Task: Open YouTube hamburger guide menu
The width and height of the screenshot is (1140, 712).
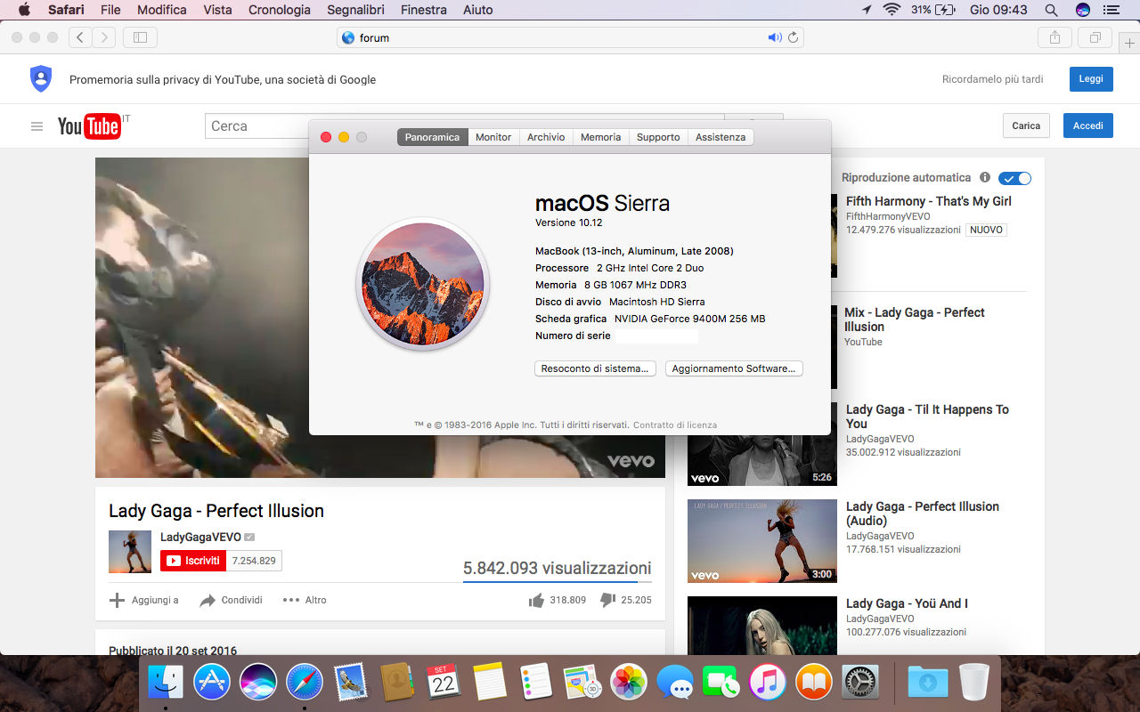Action: click(37, 126)
